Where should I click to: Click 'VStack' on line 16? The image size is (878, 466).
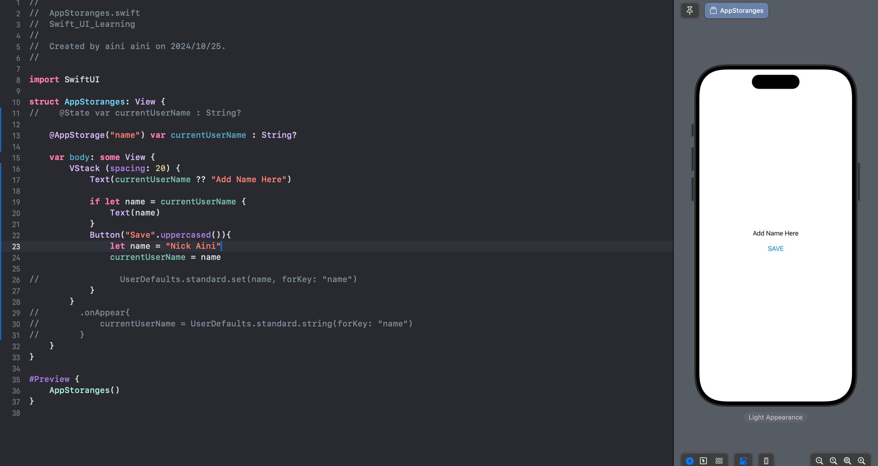click(x=85, y=168)
